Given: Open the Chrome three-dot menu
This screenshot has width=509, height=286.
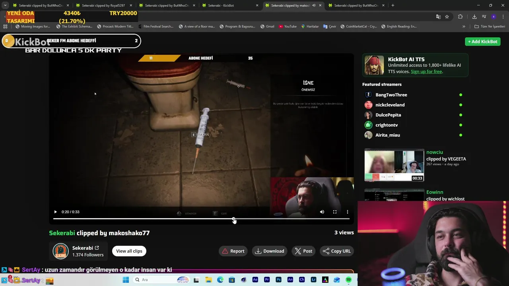Looking at the screenshot, I should [503, 17].
